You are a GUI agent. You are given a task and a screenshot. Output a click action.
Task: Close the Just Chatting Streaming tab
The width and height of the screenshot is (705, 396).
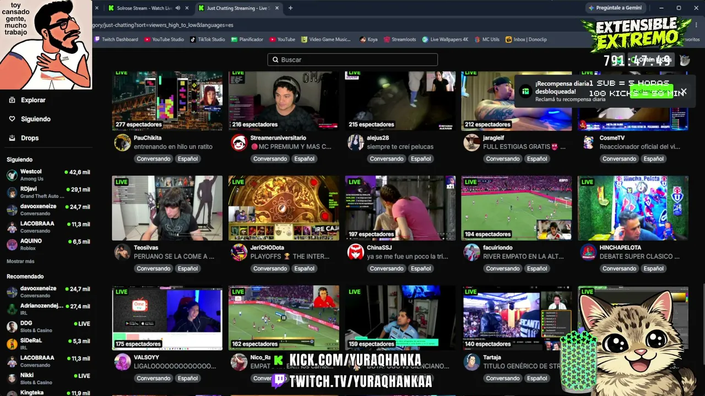click(276, 8)
